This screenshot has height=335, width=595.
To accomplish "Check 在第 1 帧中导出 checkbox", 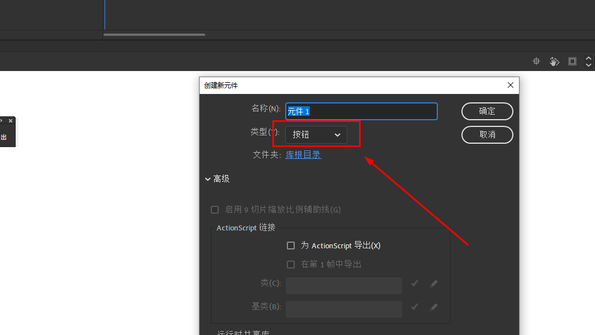I will (x=291, y=265).
